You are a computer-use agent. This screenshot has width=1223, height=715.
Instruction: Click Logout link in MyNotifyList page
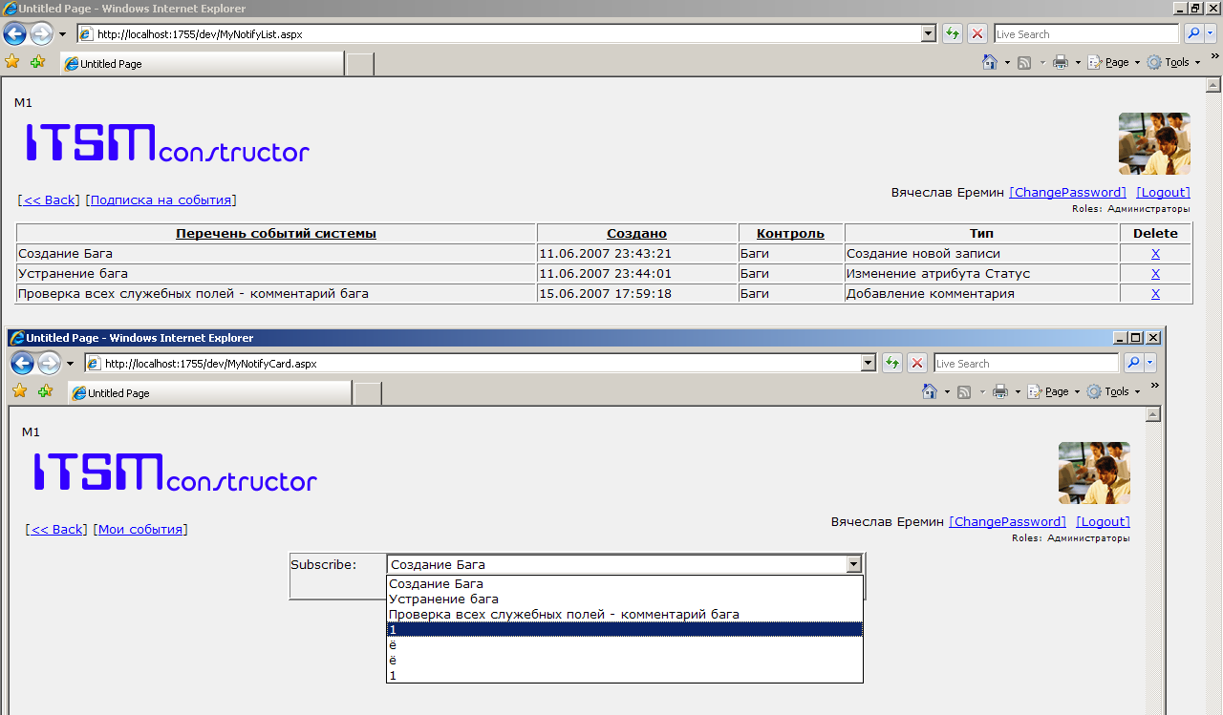point(1163,192)
